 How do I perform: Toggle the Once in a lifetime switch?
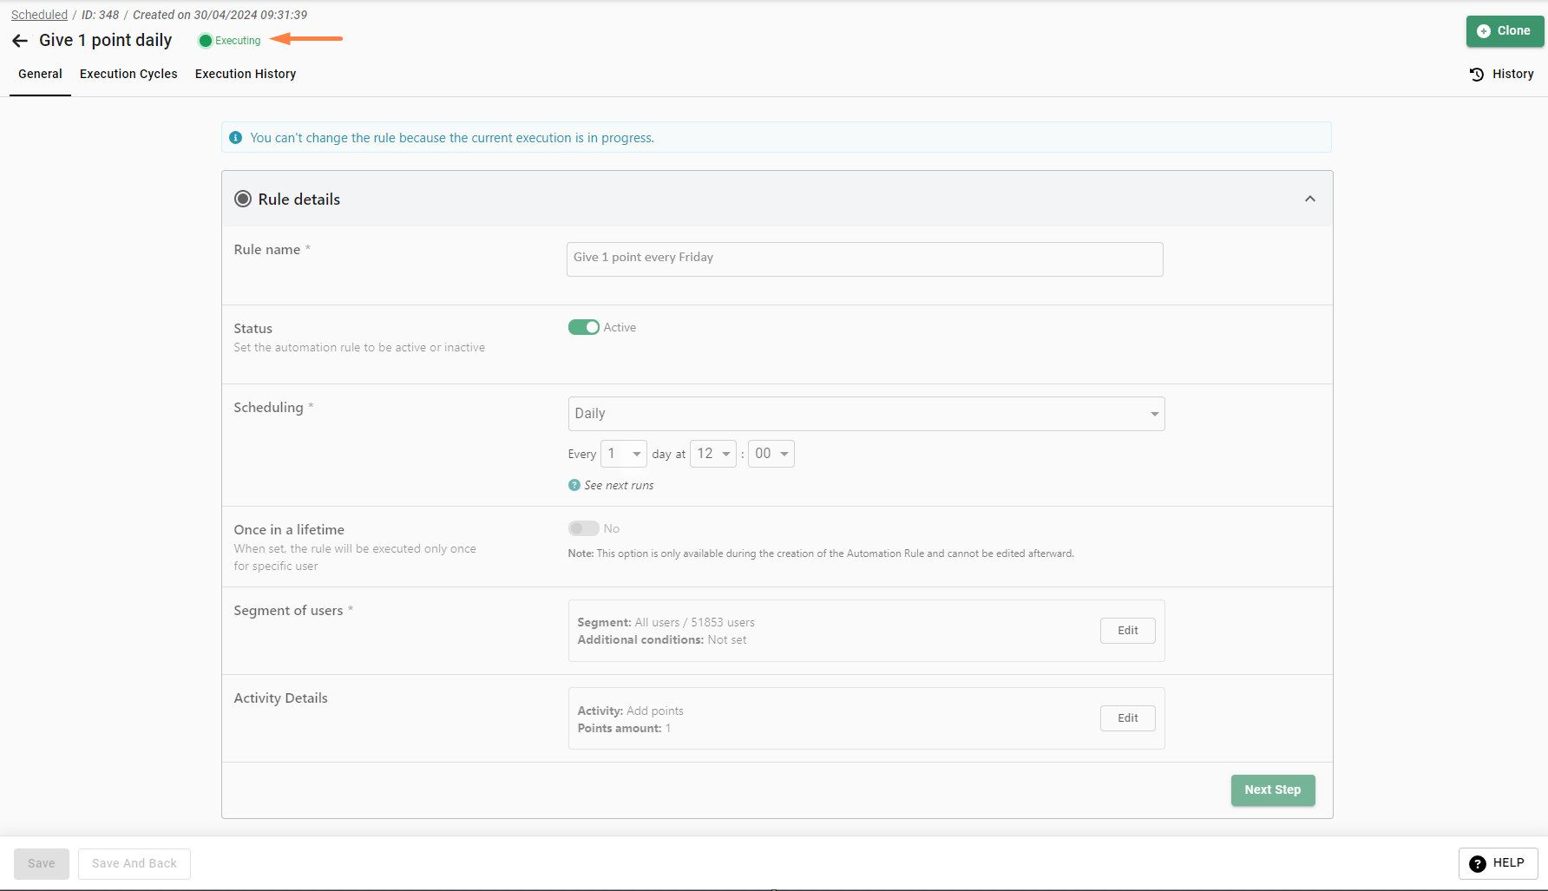pos(583,528)
